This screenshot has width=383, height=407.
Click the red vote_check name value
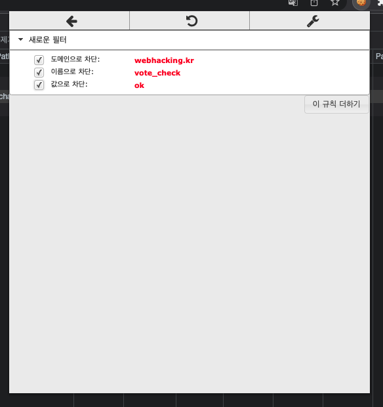pyautogui.click(x=157, y=73)
